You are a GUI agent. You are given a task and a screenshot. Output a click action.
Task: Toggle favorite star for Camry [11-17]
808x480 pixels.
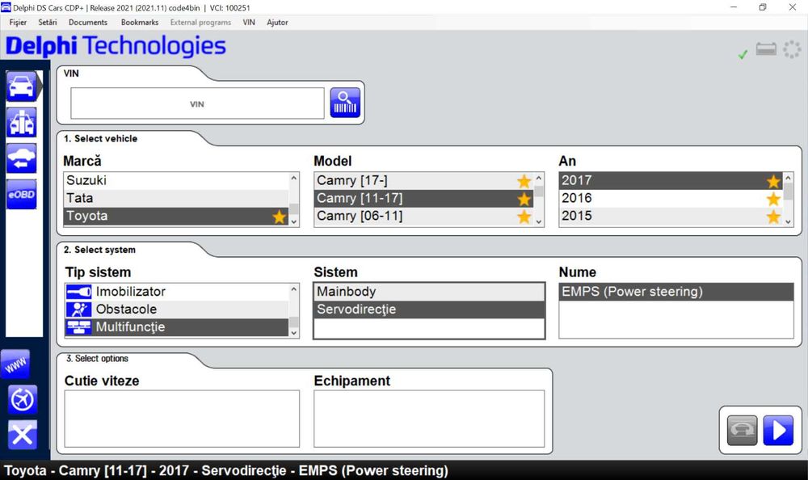click(x=524, y=199)
